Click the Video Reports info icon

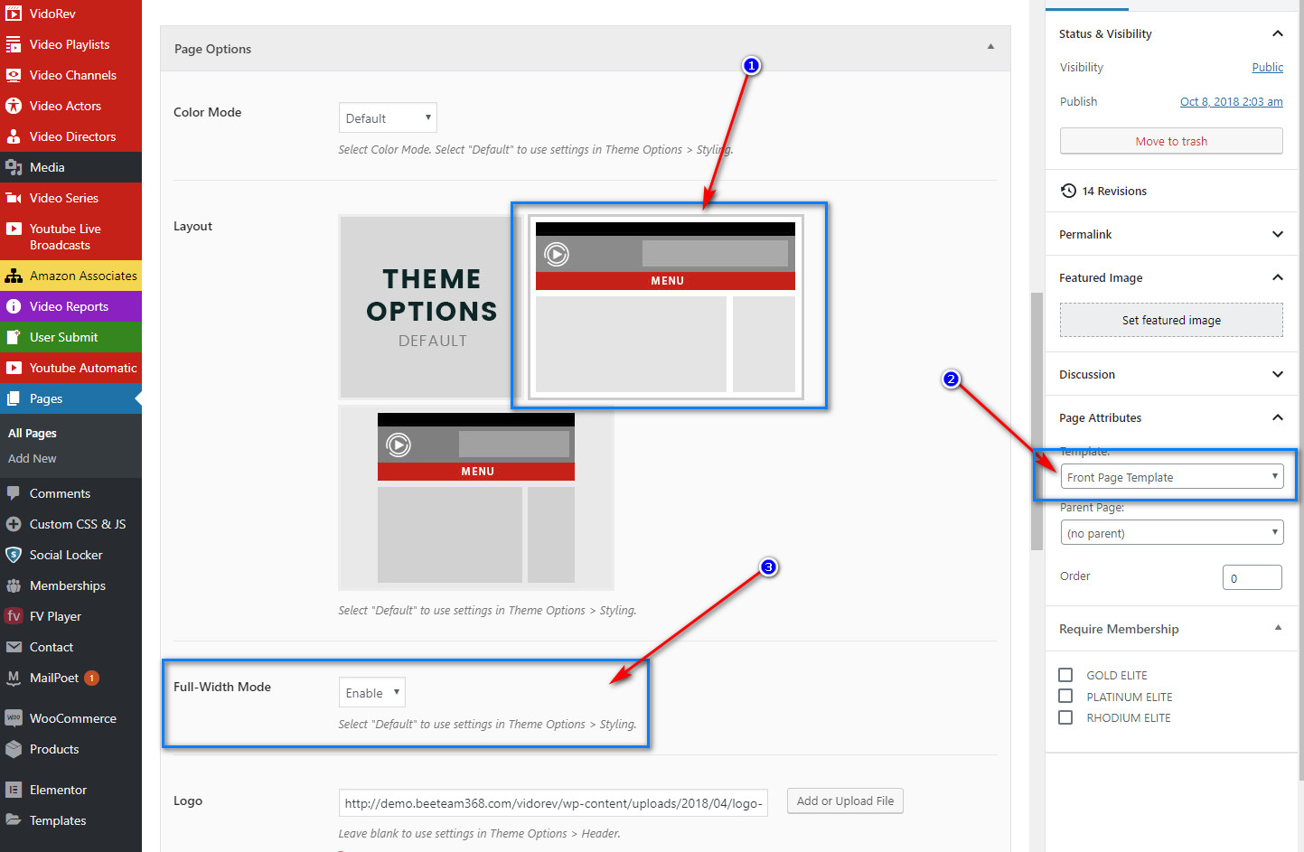(x=14, y=307)
